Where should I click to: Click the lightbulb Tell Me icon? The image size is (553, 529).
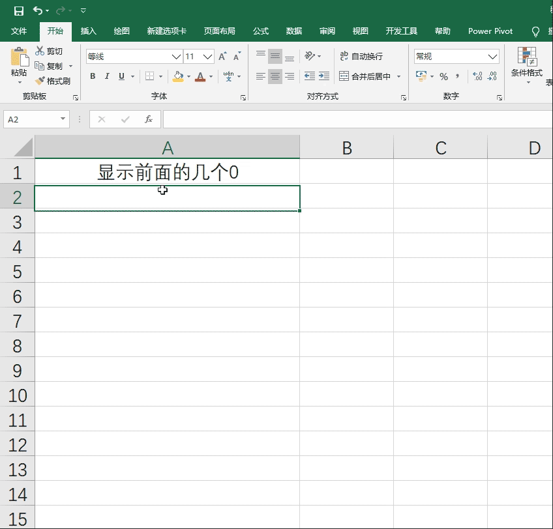[x=535, y=32]
